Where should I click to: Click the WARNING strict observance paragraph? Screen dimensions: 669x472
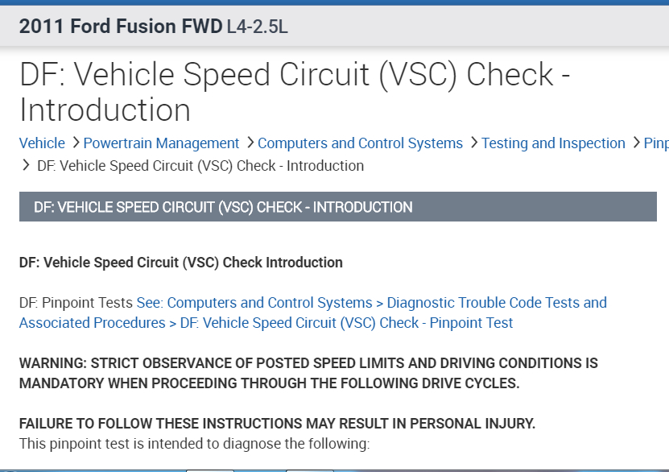coord(308,373)
